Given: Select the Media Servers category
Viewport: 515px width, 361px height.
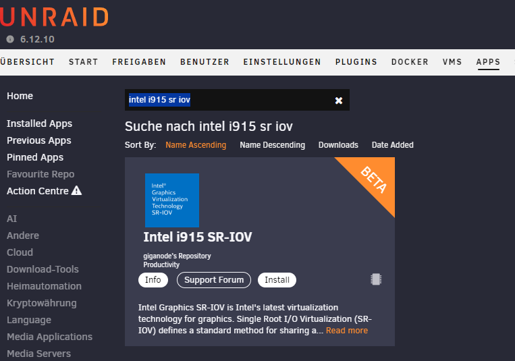Looking at the screenshot, I should click(x=38, y=354).
